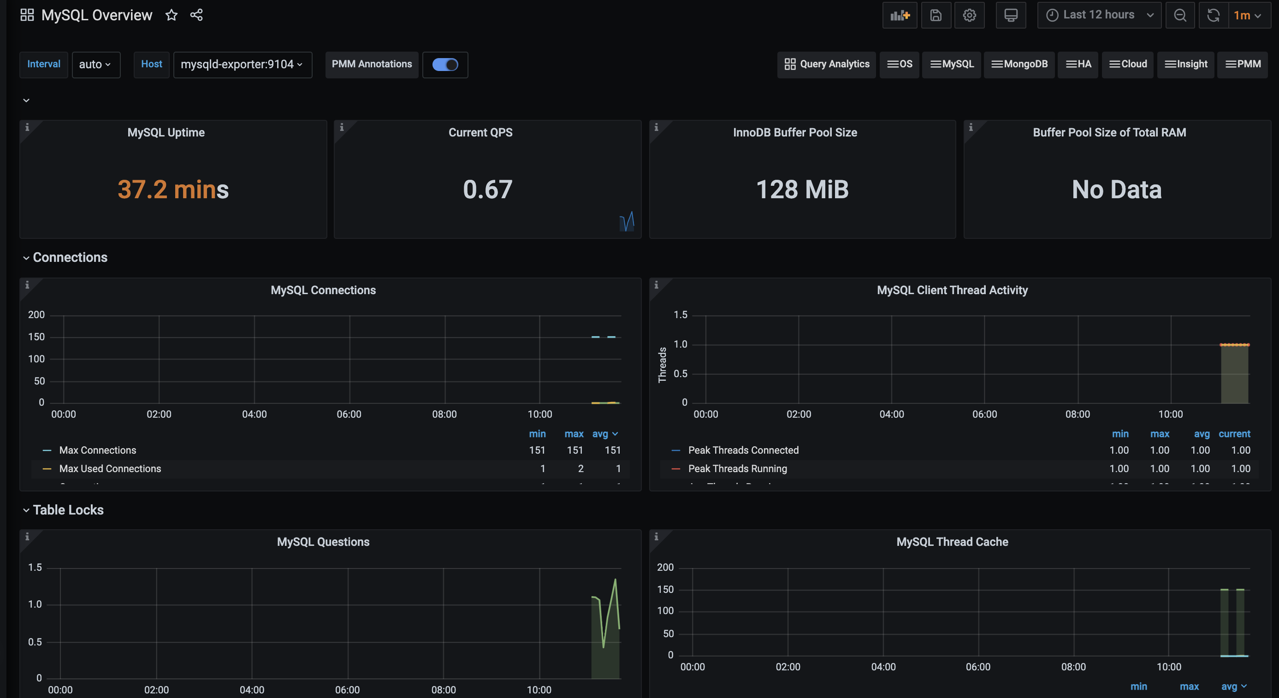Click the MySQL Thread Cache panel title
Viewport: 1279px width, 698px height.
952,542
